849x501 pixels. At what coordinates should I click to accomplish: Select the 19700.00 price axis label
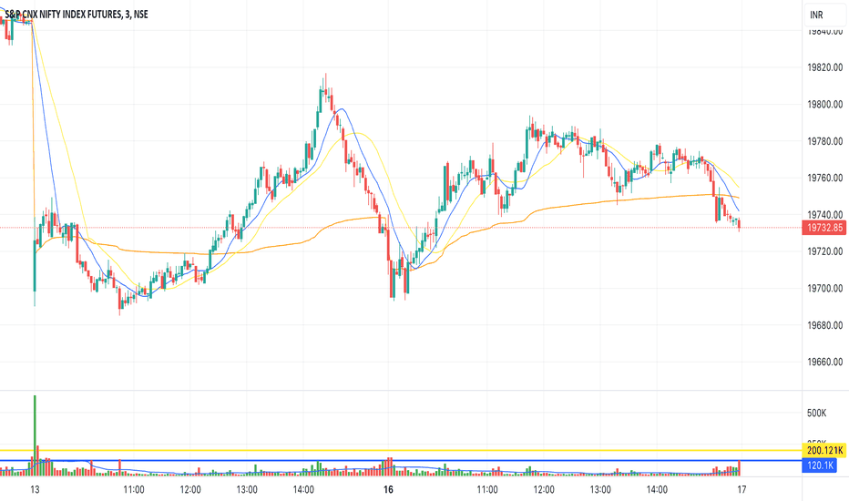point(824,289)
